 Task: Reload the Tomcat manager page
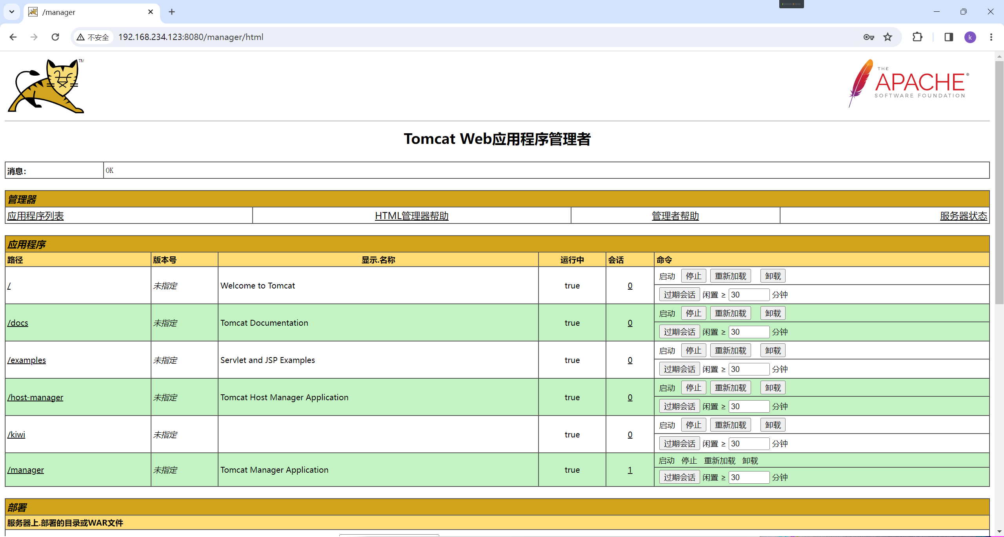coord(55,37)
